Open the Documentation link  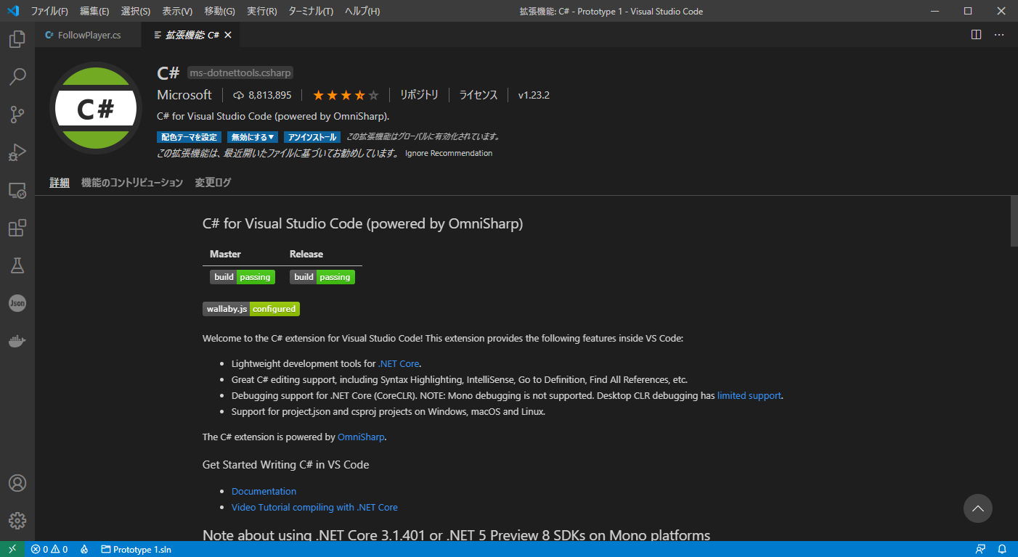pyautogui.click(x=264, y=492)
